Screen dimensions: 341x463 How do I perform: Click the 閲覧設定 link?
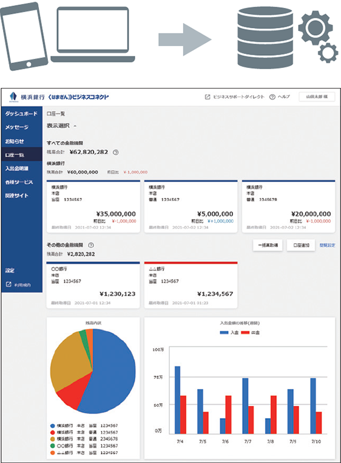[328, 245]
